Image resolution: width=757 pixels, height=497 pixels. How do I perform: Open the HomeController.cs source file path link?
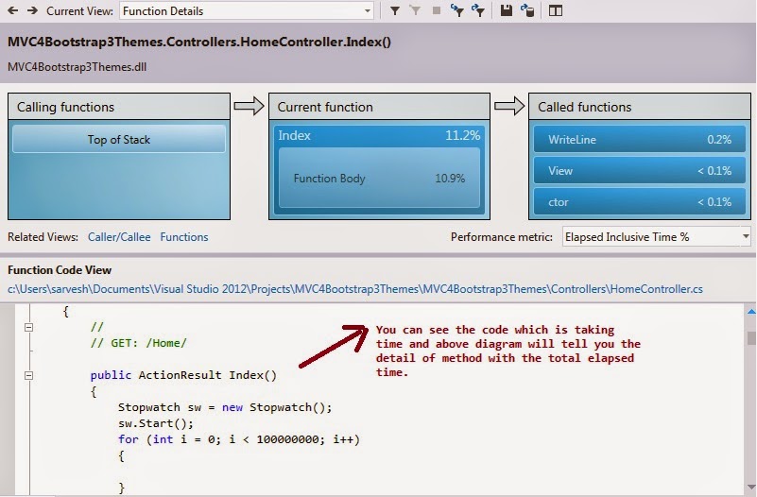tap(355, 289)
